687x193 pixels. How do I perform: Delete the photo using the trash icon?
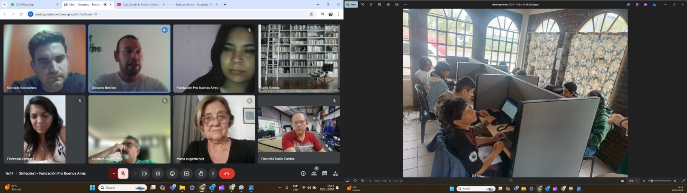371,5
